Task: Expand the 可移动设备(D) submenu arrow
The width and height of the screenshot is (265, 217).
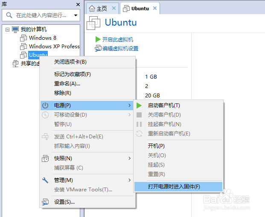Action: point(129,115)
